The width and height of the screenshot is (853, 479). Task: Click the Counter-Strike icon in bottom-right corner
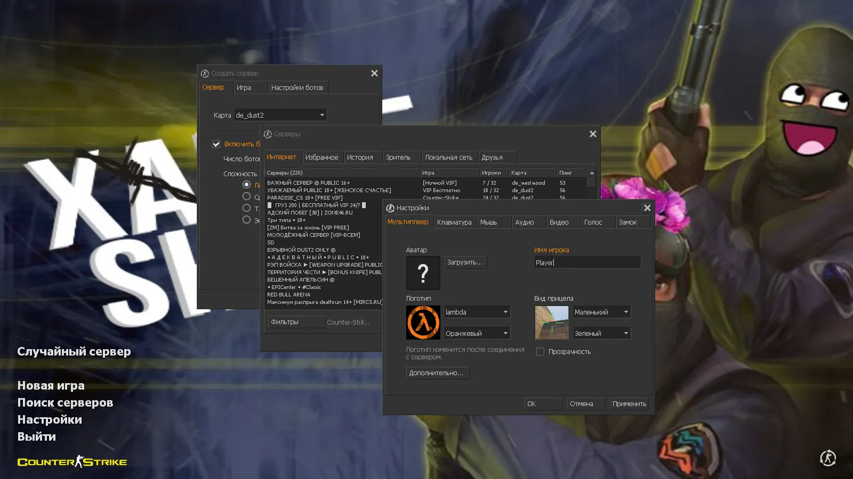pyautogui.click(x=827, y=458)
